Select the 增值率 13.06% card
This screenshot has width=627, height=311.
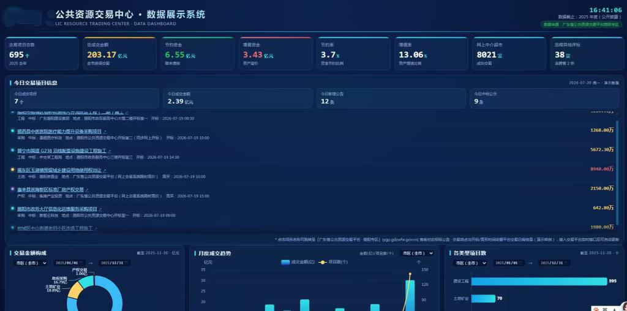point(432,53)
